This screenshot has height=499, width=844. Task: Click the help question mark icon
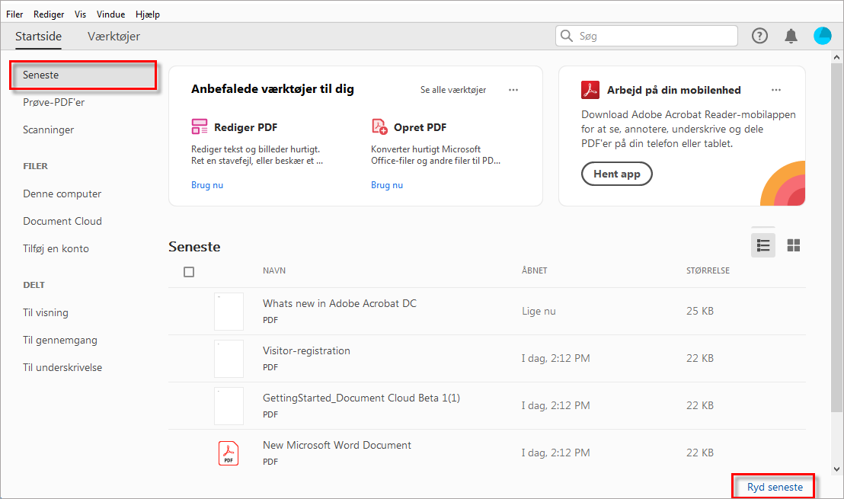(759, 36)
